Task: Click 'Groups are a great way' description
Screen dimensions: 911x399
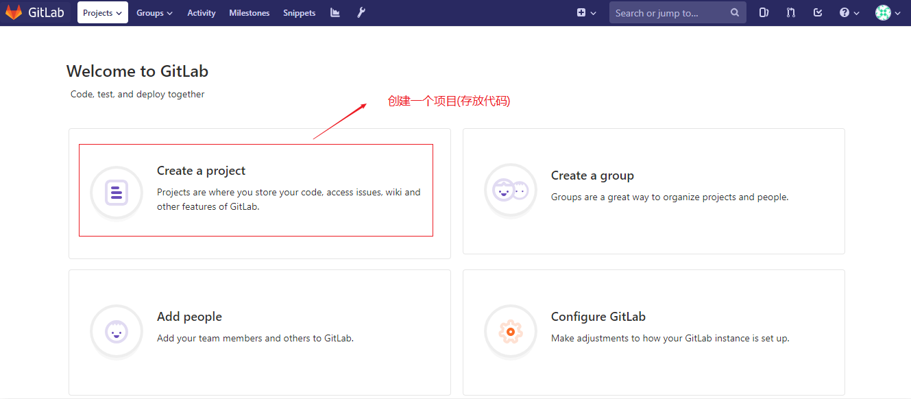Action: click(670, 197)
